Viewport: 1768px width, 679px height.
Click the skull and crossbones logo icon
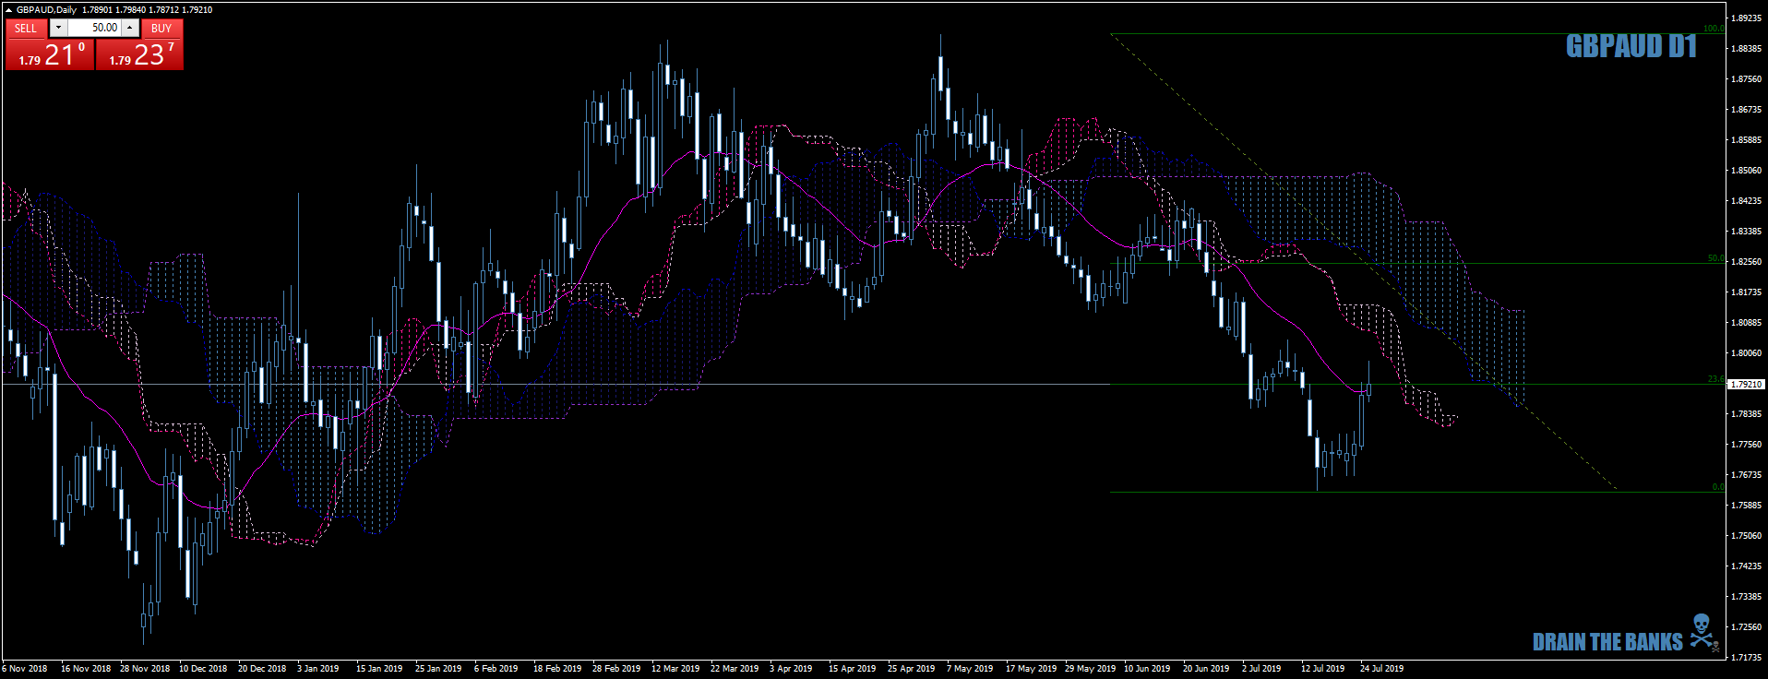click(x=1702, y=633)
